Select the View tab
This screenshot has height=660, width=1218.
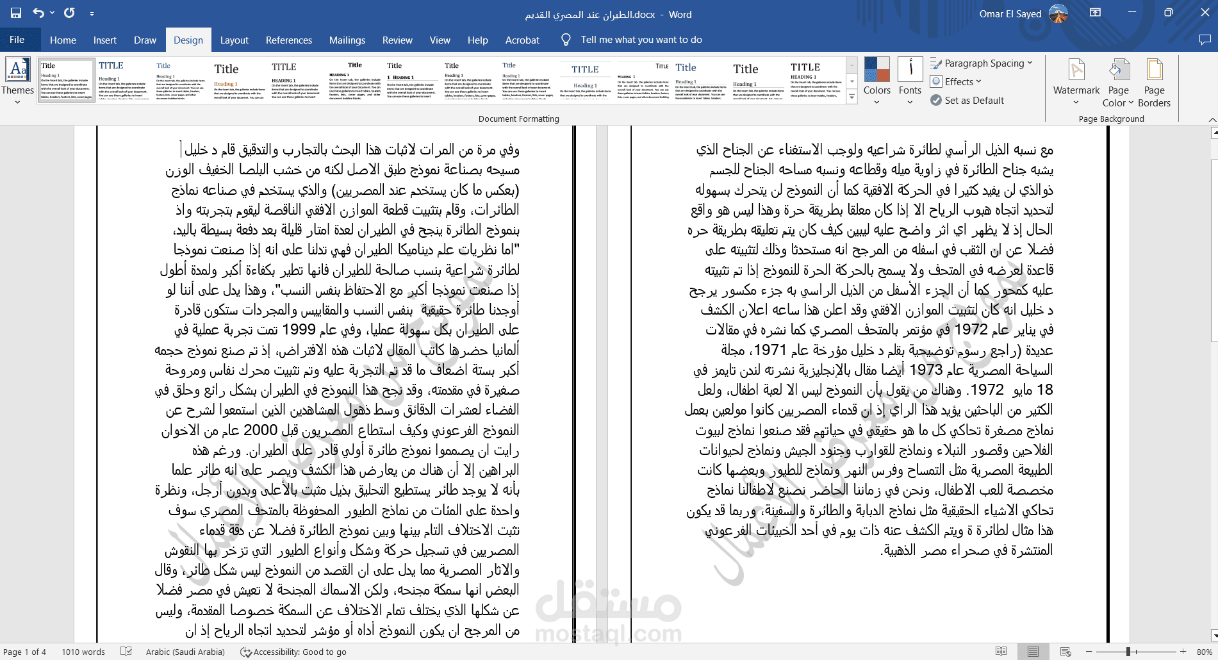coord(440,40)
